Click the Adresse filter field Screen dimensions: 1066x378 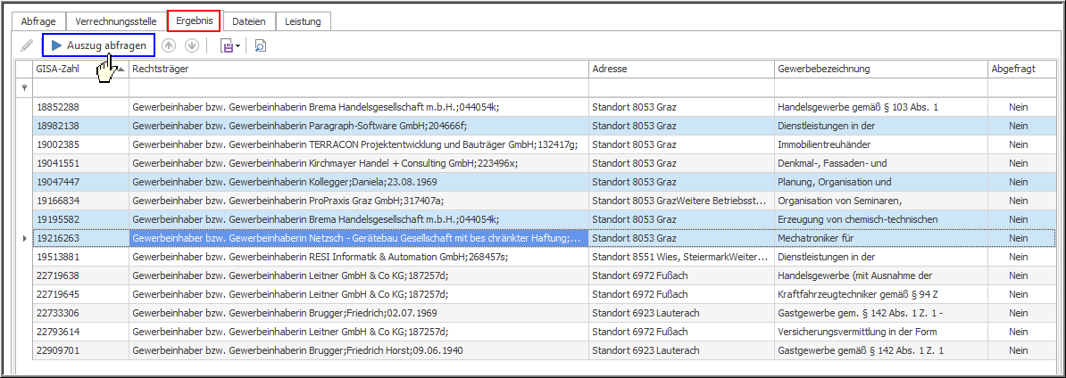coord(681,88)
